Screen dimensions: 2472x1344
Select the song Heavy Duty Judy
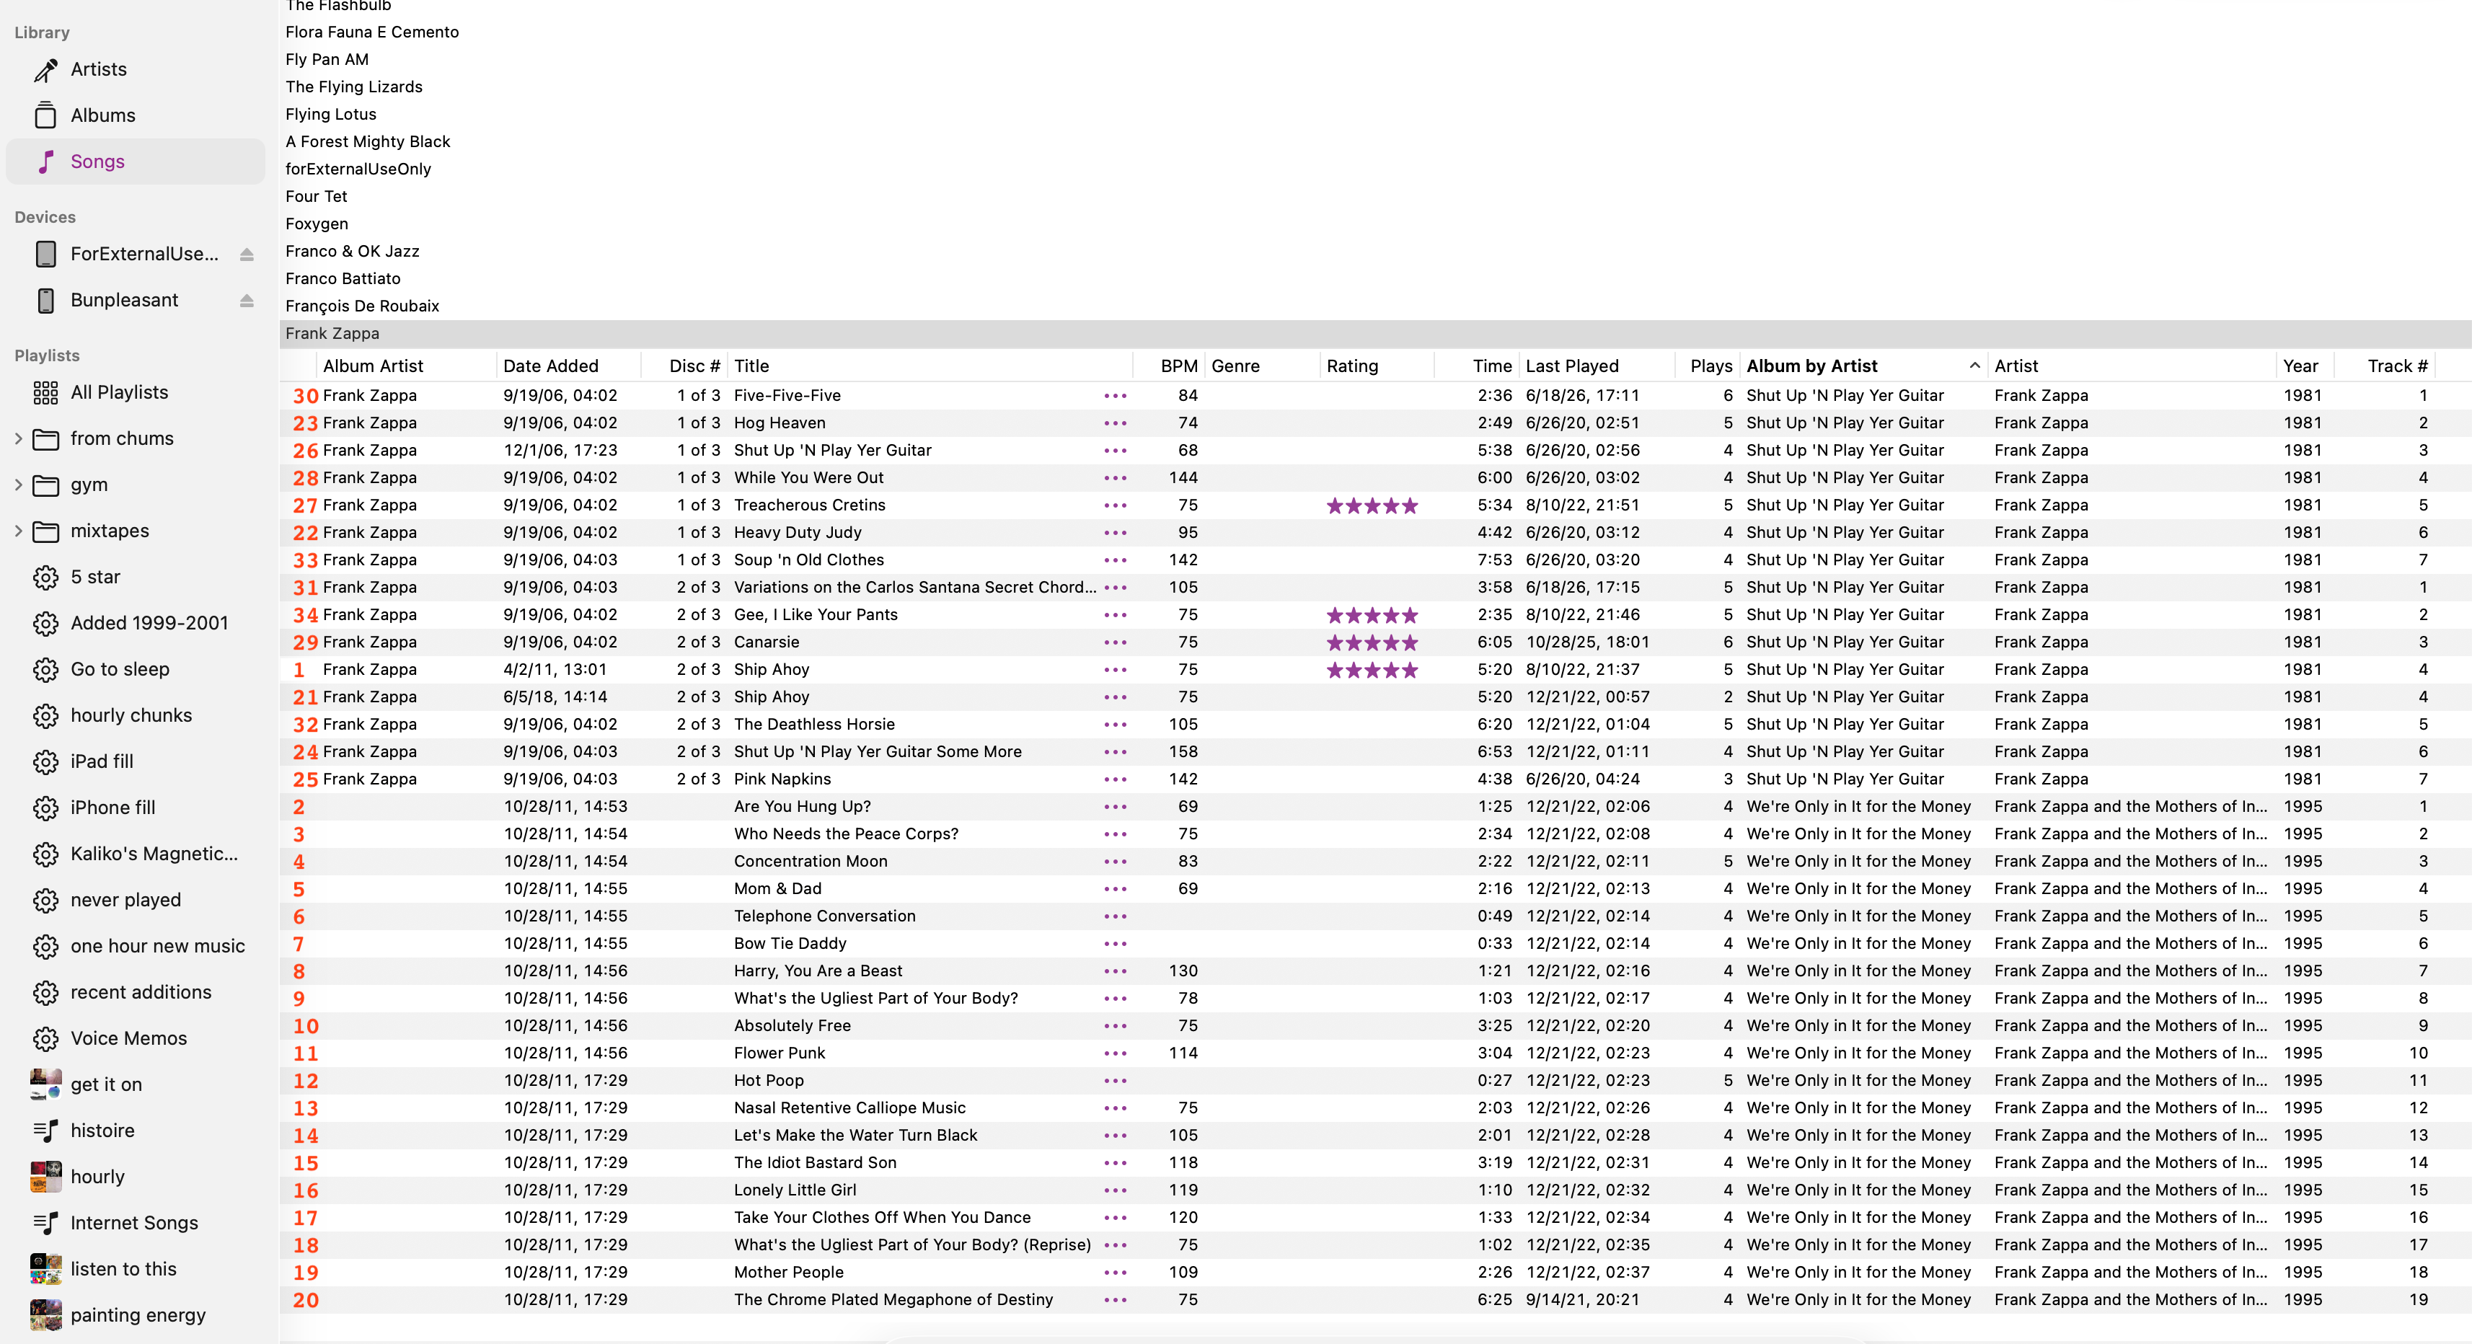[798, 532]
